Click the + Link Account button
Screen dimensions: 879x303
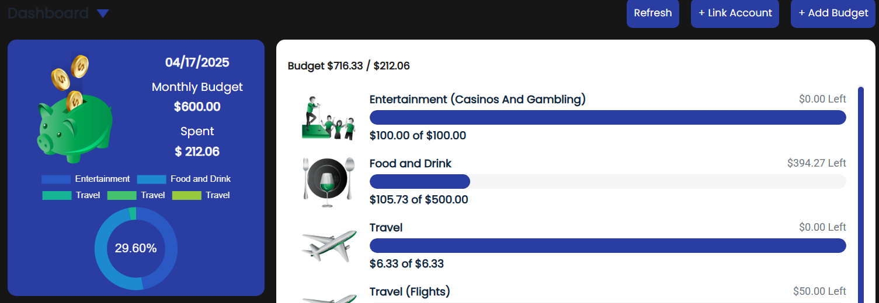[735, 13]
